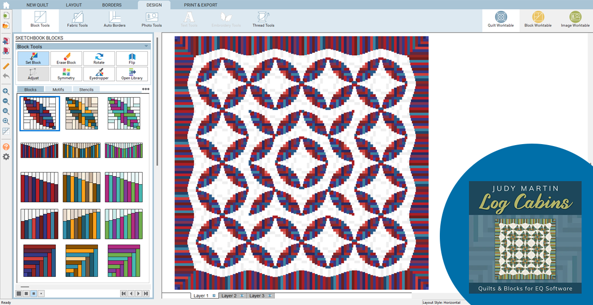Switch to the Motifs tab

[x=58, y=90]
